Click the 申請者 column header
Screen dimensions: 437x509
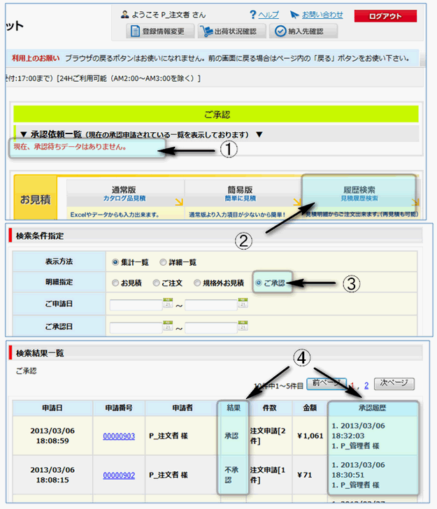click(x=182, y=408)
